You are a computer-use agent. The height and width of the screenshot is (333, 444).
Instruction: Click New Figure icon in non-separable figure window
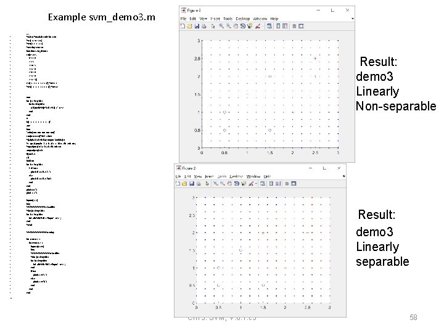coord(183,26)
